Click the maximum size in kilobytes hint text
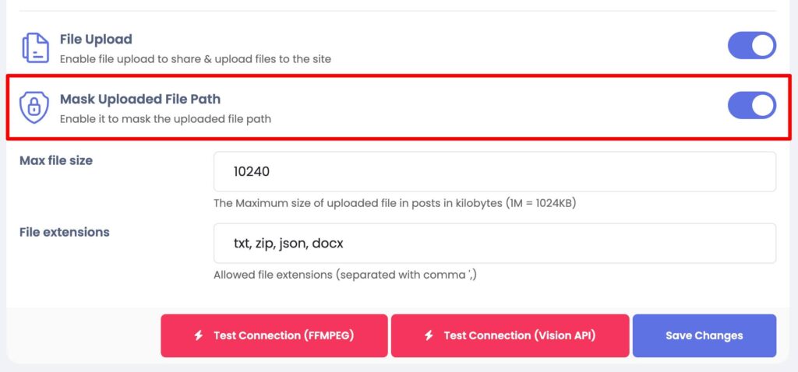The height and width of the screenshot is (372, 798). pos(394,203)
